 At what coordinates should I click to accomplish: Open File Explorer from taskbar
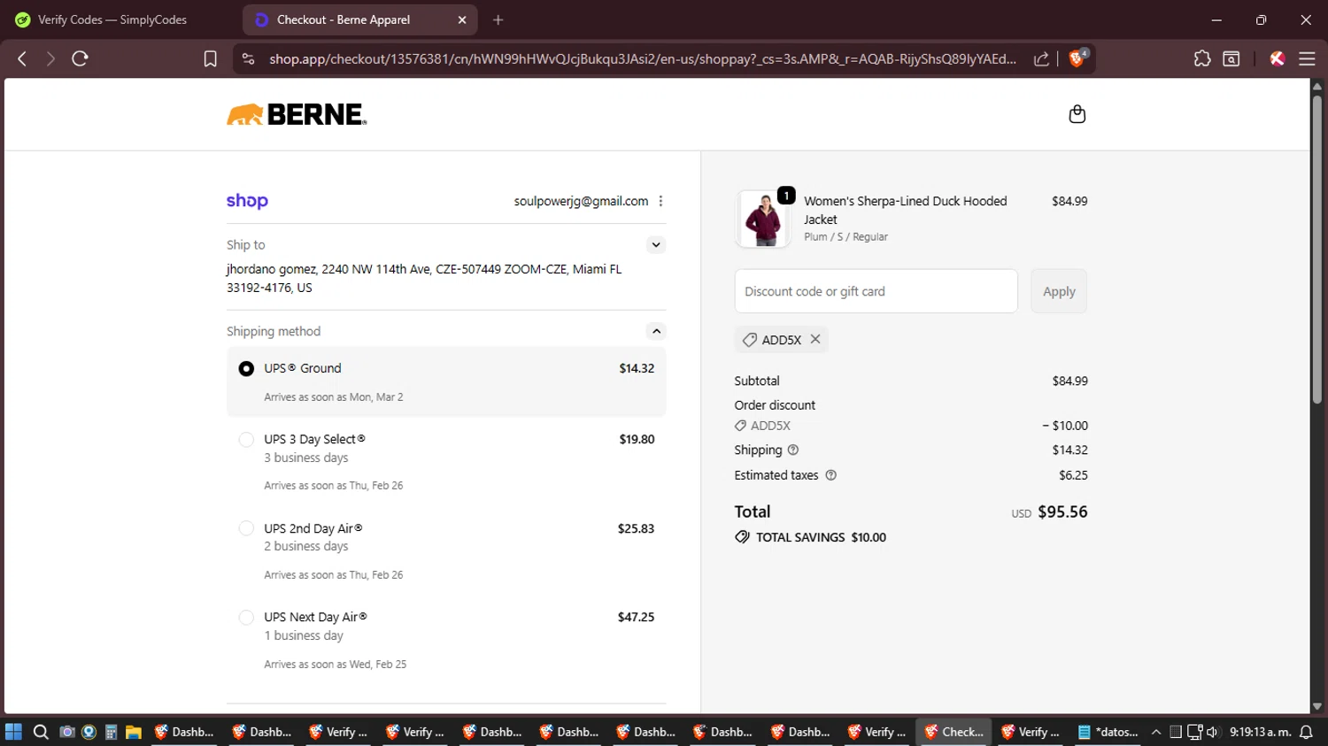pyautogui.click(x=134, y=732)
